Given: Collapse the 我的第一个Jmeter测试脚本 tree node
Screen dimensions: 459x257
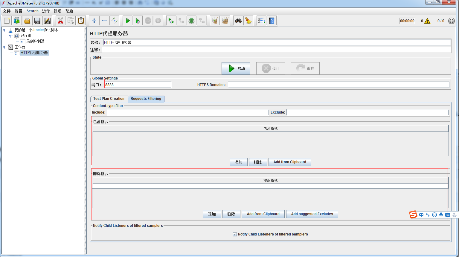Looking at the screenshot, I should pos(4,30).
